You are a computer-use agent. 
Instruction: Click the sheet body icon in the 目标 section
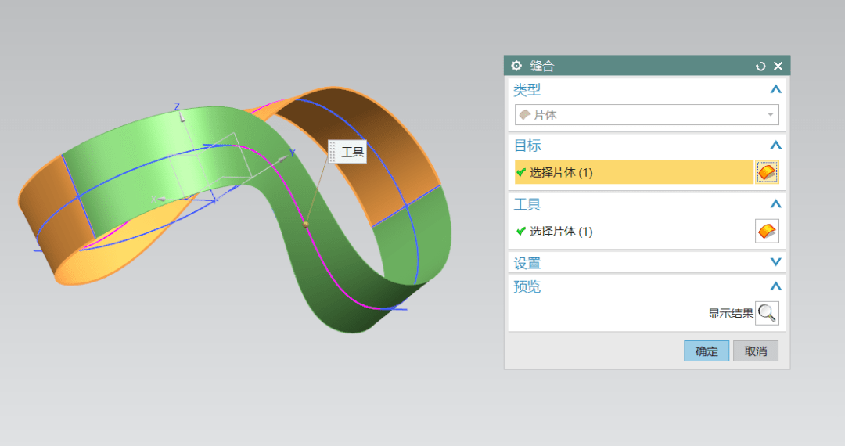pos(767,172)
